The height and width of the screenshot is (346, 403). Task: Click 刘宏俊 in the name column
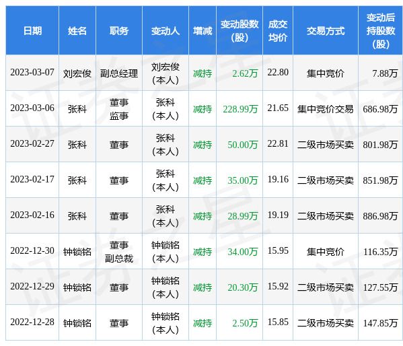click(77, 73)
